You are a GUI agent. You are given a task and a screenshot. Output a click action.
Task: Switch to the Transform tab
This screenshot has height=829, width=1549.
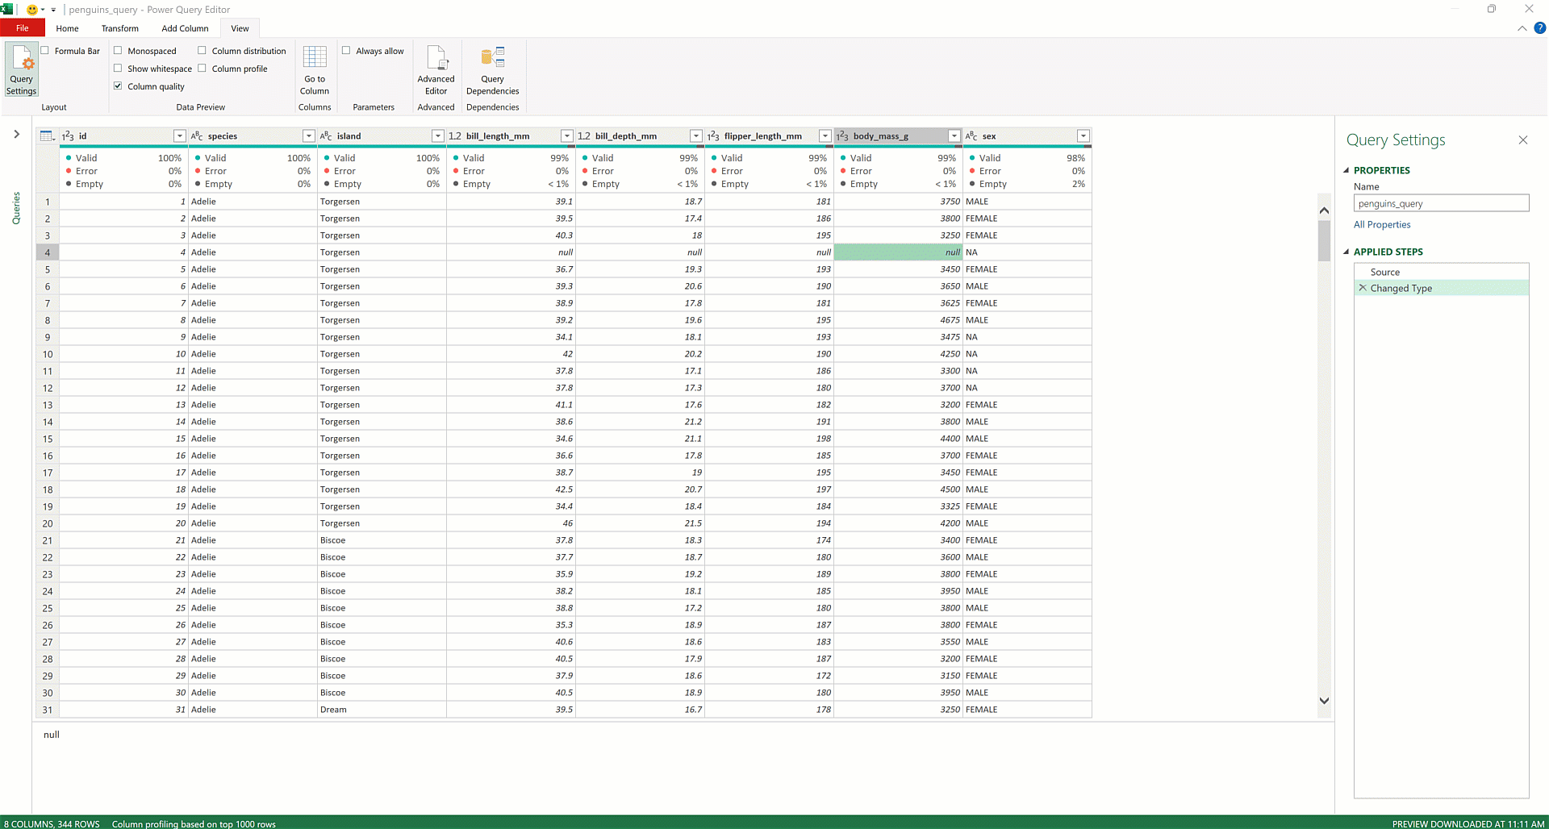point(119,28)
